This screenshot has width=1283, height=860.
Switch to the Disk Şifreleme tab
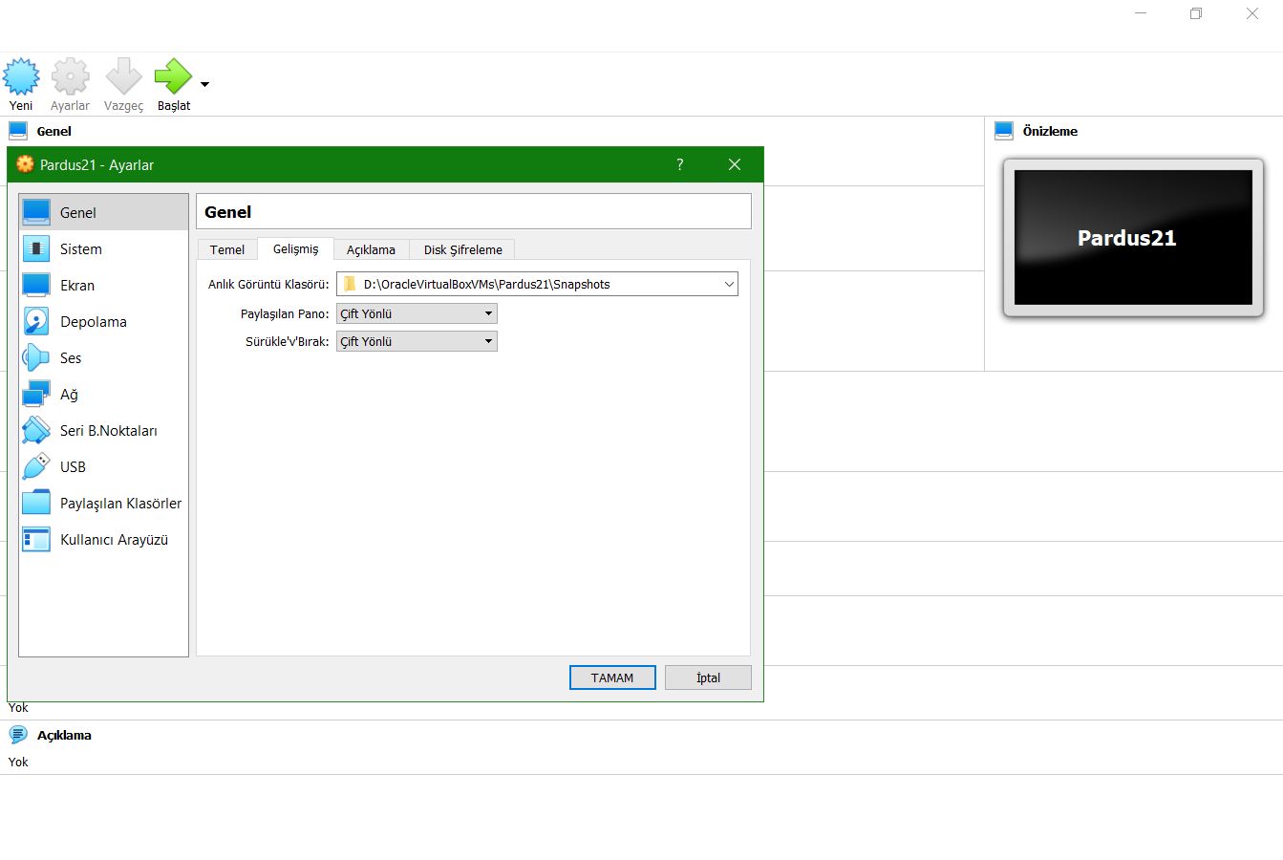pyautogui.click(x=463, y=249)
